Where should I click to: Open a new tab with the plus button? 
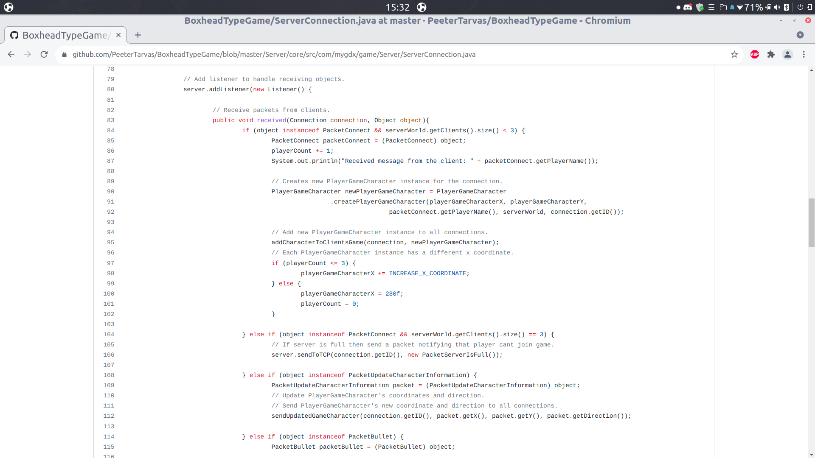pos(138,35)
